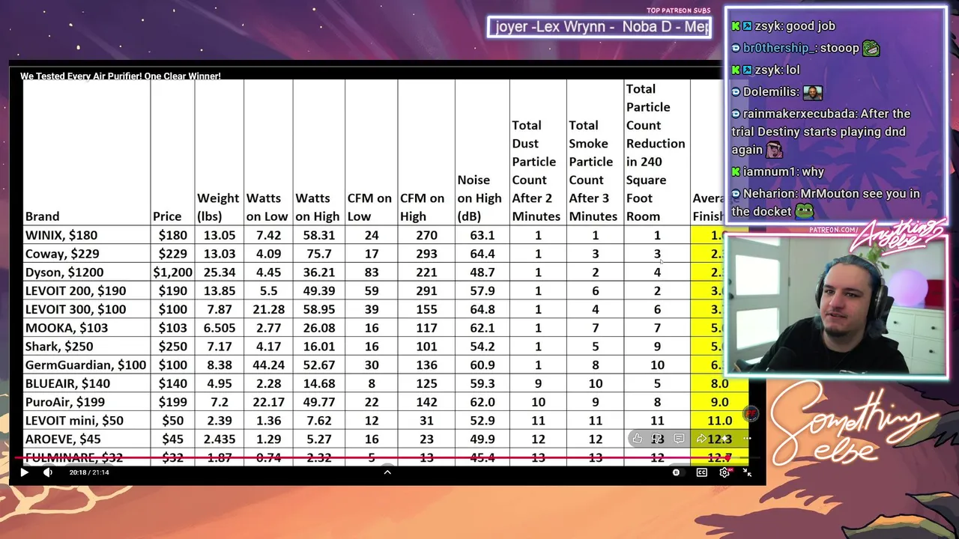Click GermGuardian Watts on Low '44.24'
The height and width of the screenshot is (539, 959).
click(268, 365)
